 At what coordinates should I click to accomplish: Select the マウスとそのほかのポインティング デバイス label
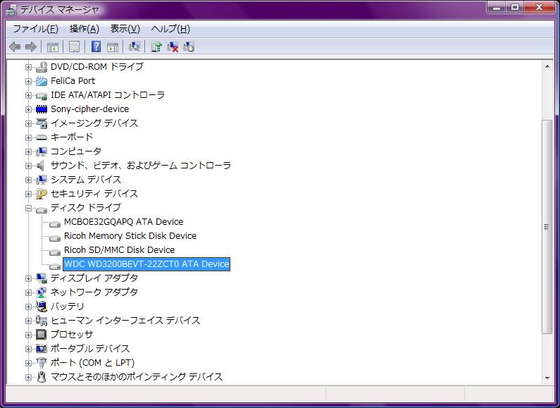[x=137, y=376]
